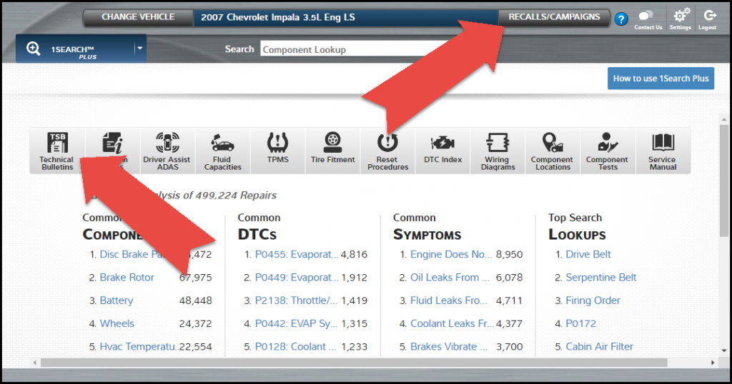Viewport: 732px width, 384px height.
Task: Click the horizontal scrollbar thumb
Action: (354, 363)
